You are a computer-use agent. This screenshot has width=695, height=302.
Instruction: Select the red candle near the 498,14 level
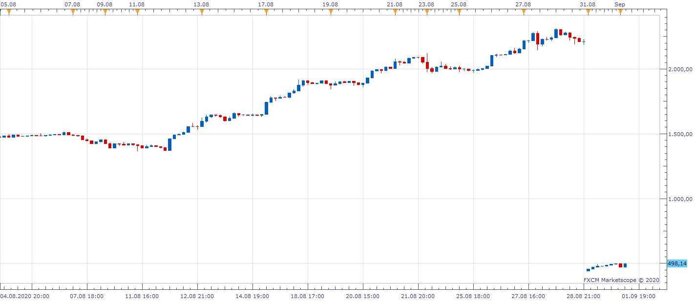pos(620,265)
